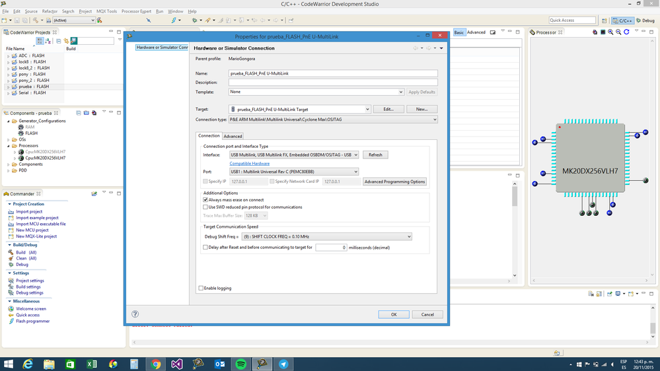Click the sort A-Z icon in CodeWarrior Projects
Screen dimensions: 660x371
(x=48, y=41)
